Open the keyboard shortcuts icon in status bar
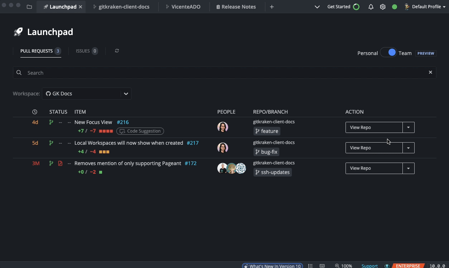449x268 pixels. click(322, 266)
